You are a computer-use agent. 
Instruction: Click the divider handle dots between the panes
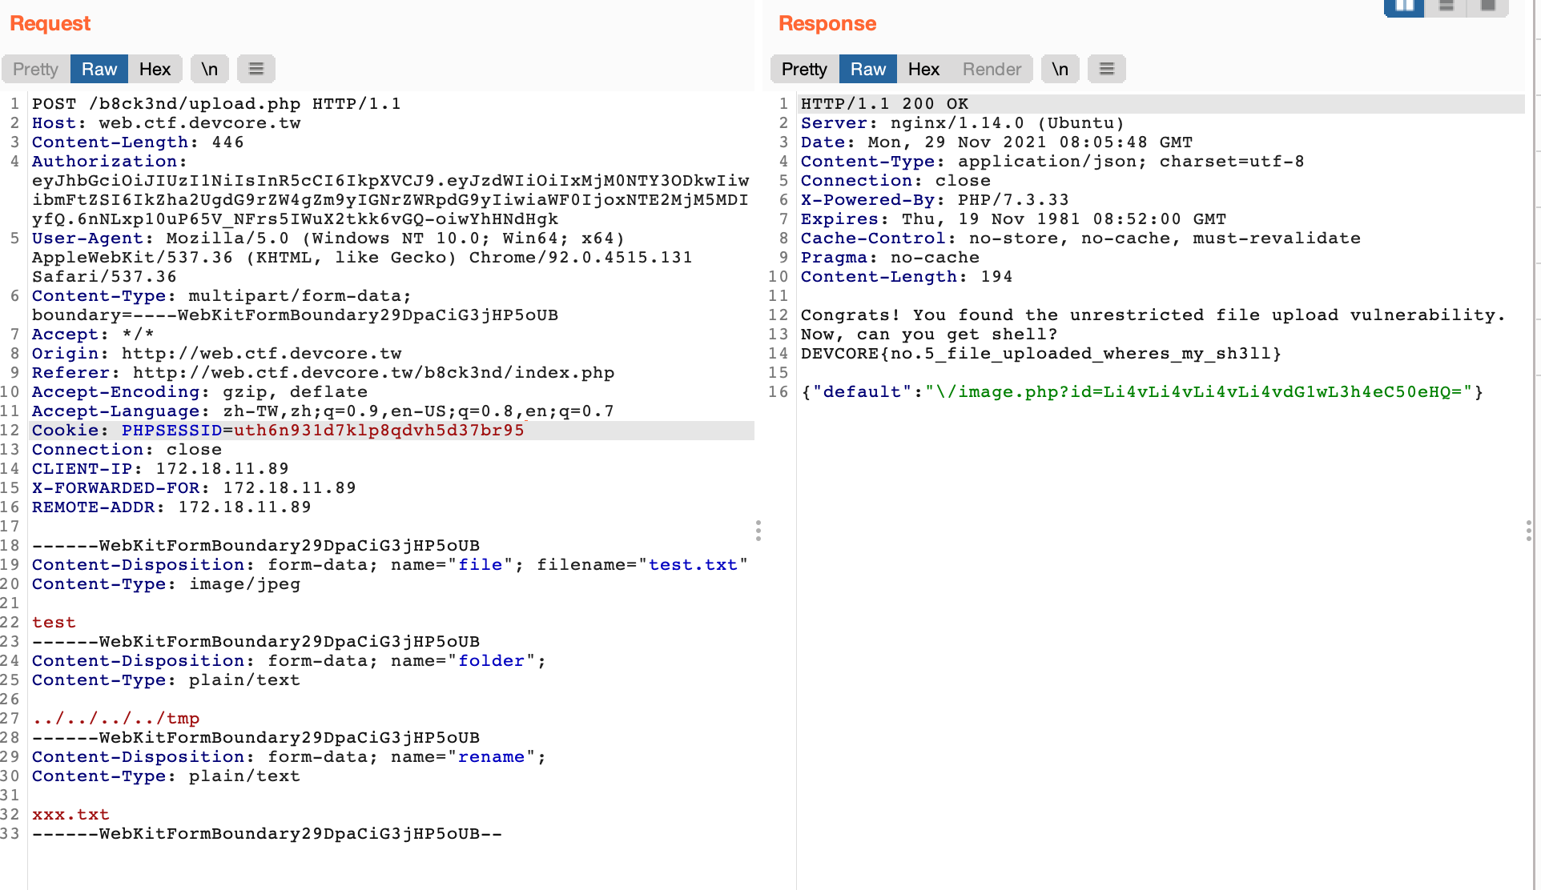[x=758, y=531]
